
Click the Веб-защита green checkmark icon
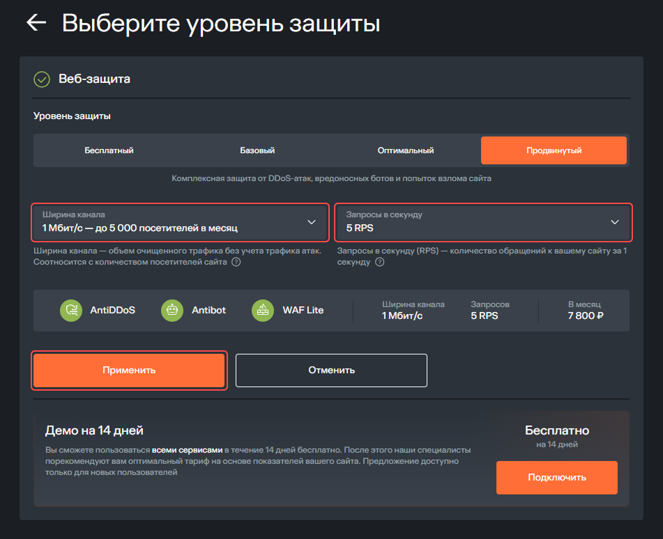pyautogui.click(x=42, y=79)
